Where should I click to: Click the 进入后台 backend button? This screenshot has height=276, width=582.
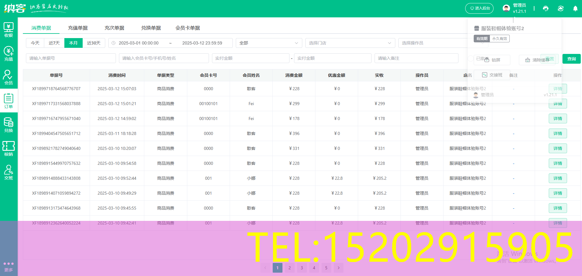coord(480,8)
